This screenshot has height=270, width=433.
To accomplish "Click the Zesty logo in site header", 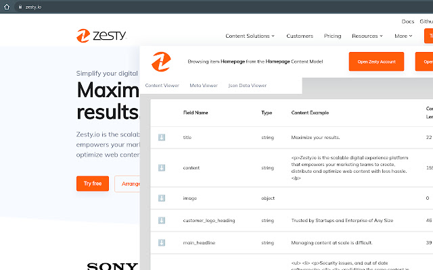I will pos(101,36).
